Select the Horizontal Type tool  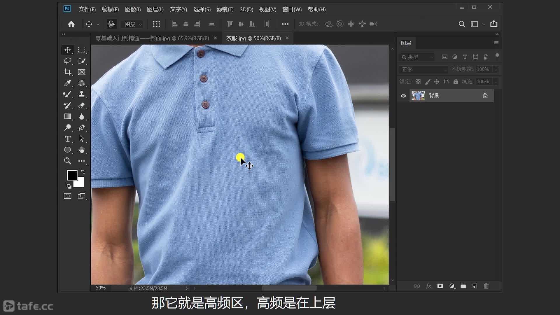[x=68, y=139]
